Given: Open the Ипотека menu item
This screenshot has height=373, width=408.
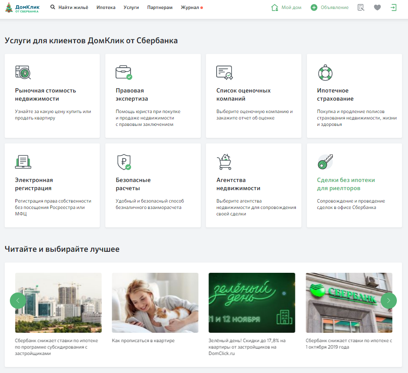Looking at the screenshot, I should pyautogui.click(x=106, y=8).
